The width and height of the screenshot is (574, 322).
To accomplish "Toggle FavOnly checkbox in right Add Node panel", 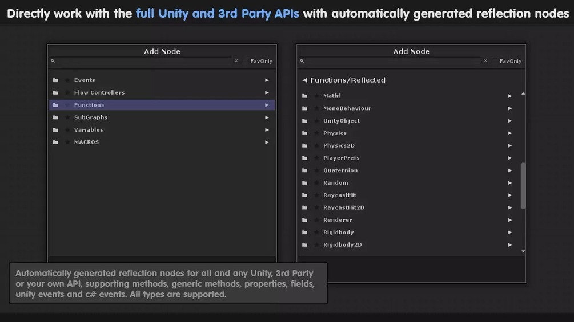I will click(495, 61).
